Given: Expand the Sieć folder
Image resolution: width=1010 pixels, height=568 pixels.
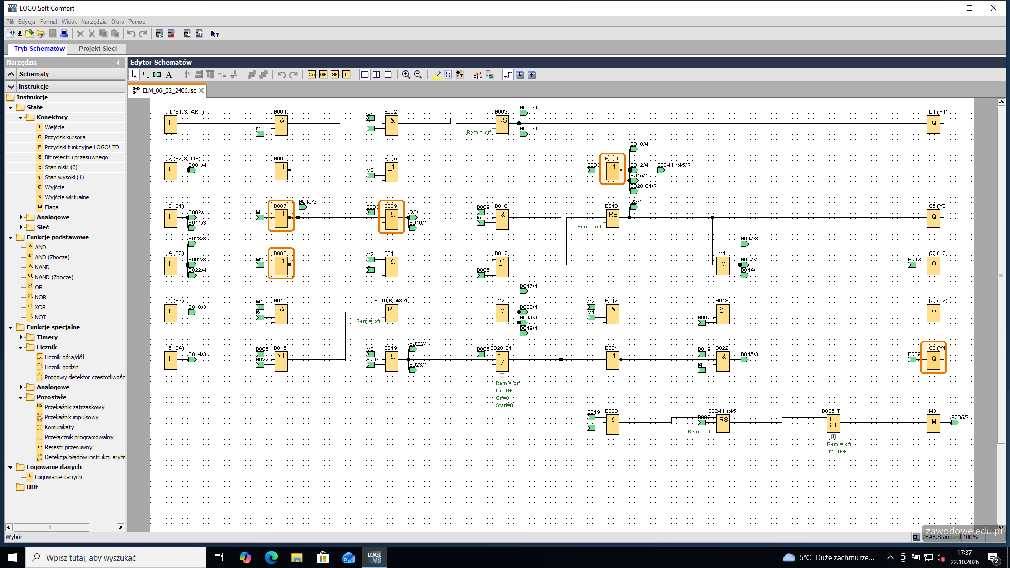Looking at the screenshot, I should tap(21, 227).
